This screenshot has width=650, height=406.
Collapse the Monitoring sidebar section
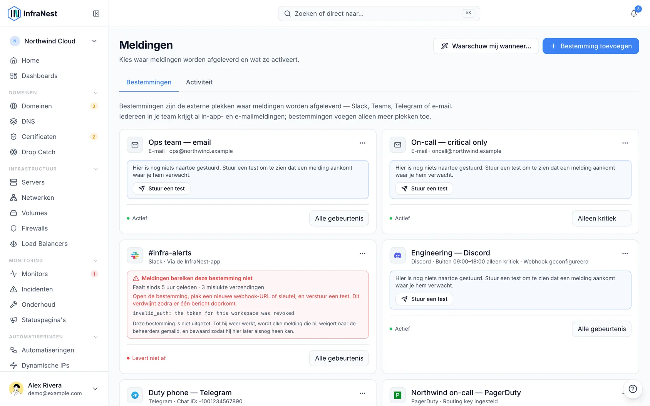click(x=96, y=261)
